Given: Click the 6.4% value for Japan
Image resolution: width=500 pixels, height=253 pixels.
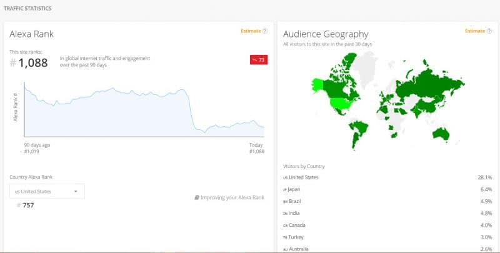Looking at the screenshot, I should pos(486,189).
